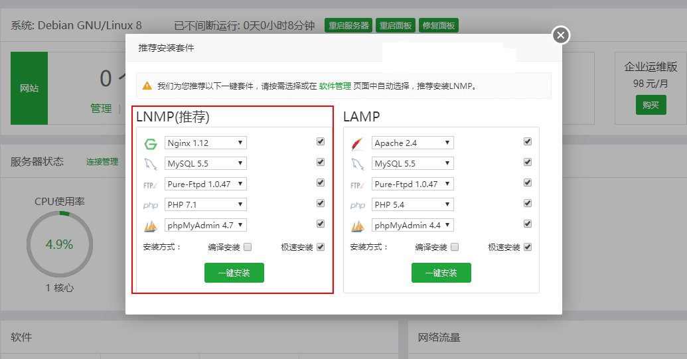Expand the Apache 2.4 version dropdown
This screenshot has width=687, height=359.
tap(412, 143)
